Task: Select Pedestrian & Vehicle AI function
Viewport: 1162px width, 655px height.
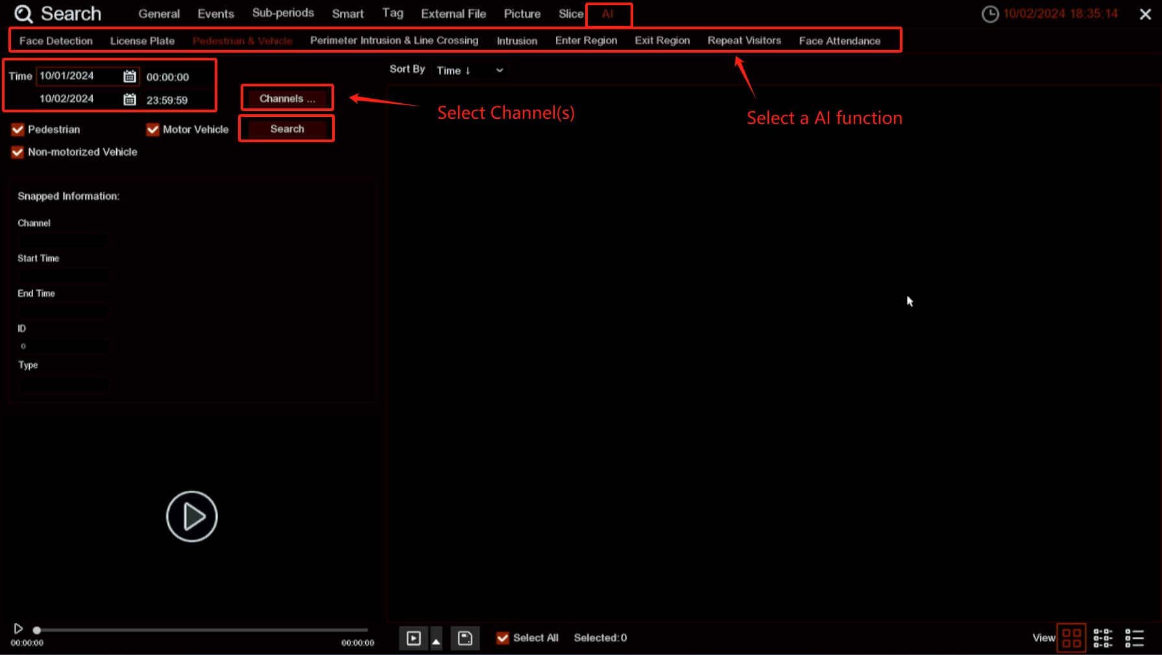Action: click(242, 41)
